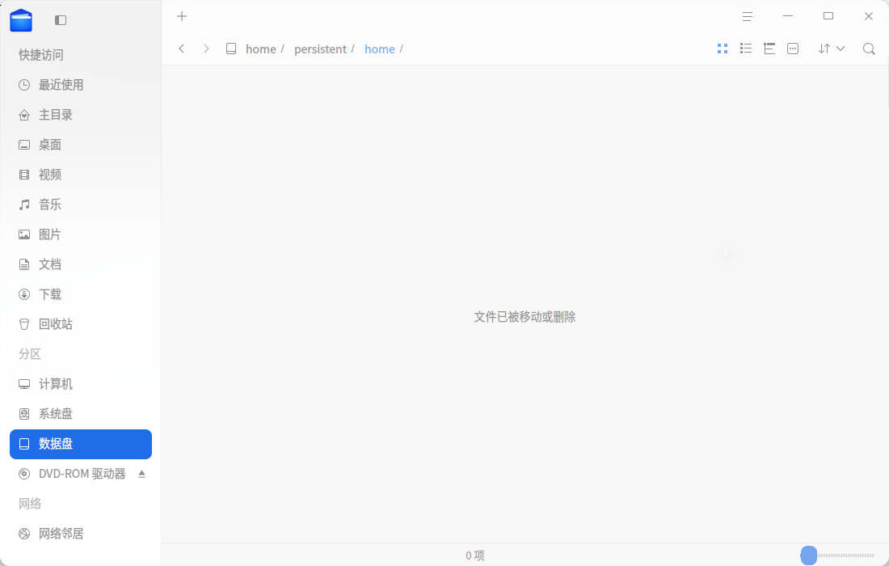Open the hamburger main menu
This screenshot has height=566, width=889.
coord(748,16)
